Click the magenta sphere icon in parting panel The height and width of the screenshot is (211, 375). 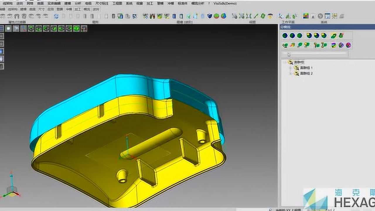348,45
